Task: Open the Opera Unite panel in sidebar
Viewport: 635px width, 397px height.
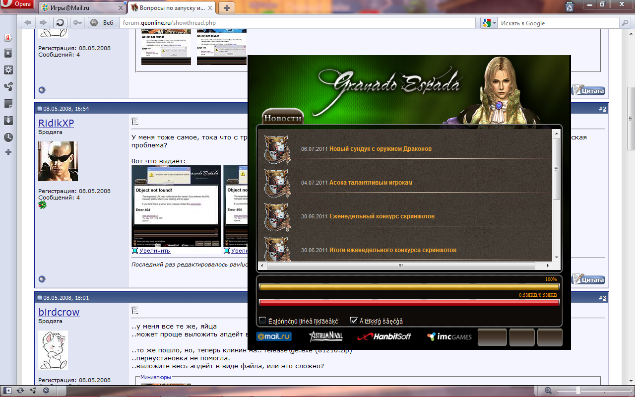Action: coord(8,87)
